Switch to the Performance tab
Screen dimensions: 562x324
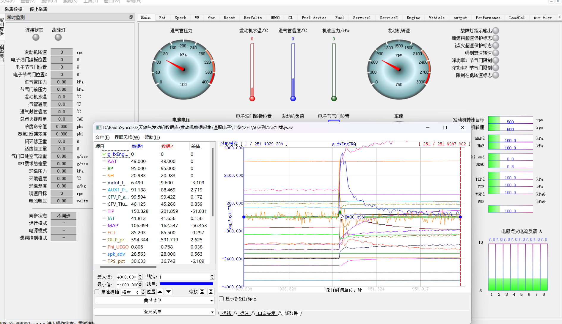(x=488, y=18)
